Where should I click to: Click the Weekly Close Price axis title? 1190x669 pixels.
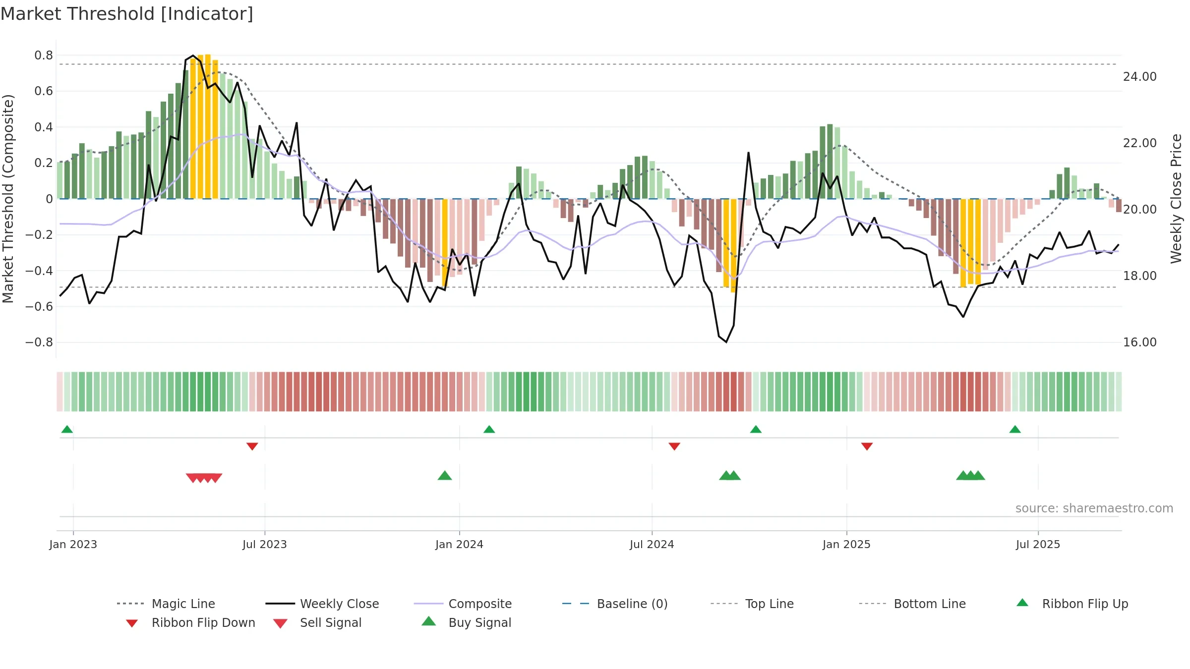click(x=1176, y=198)
